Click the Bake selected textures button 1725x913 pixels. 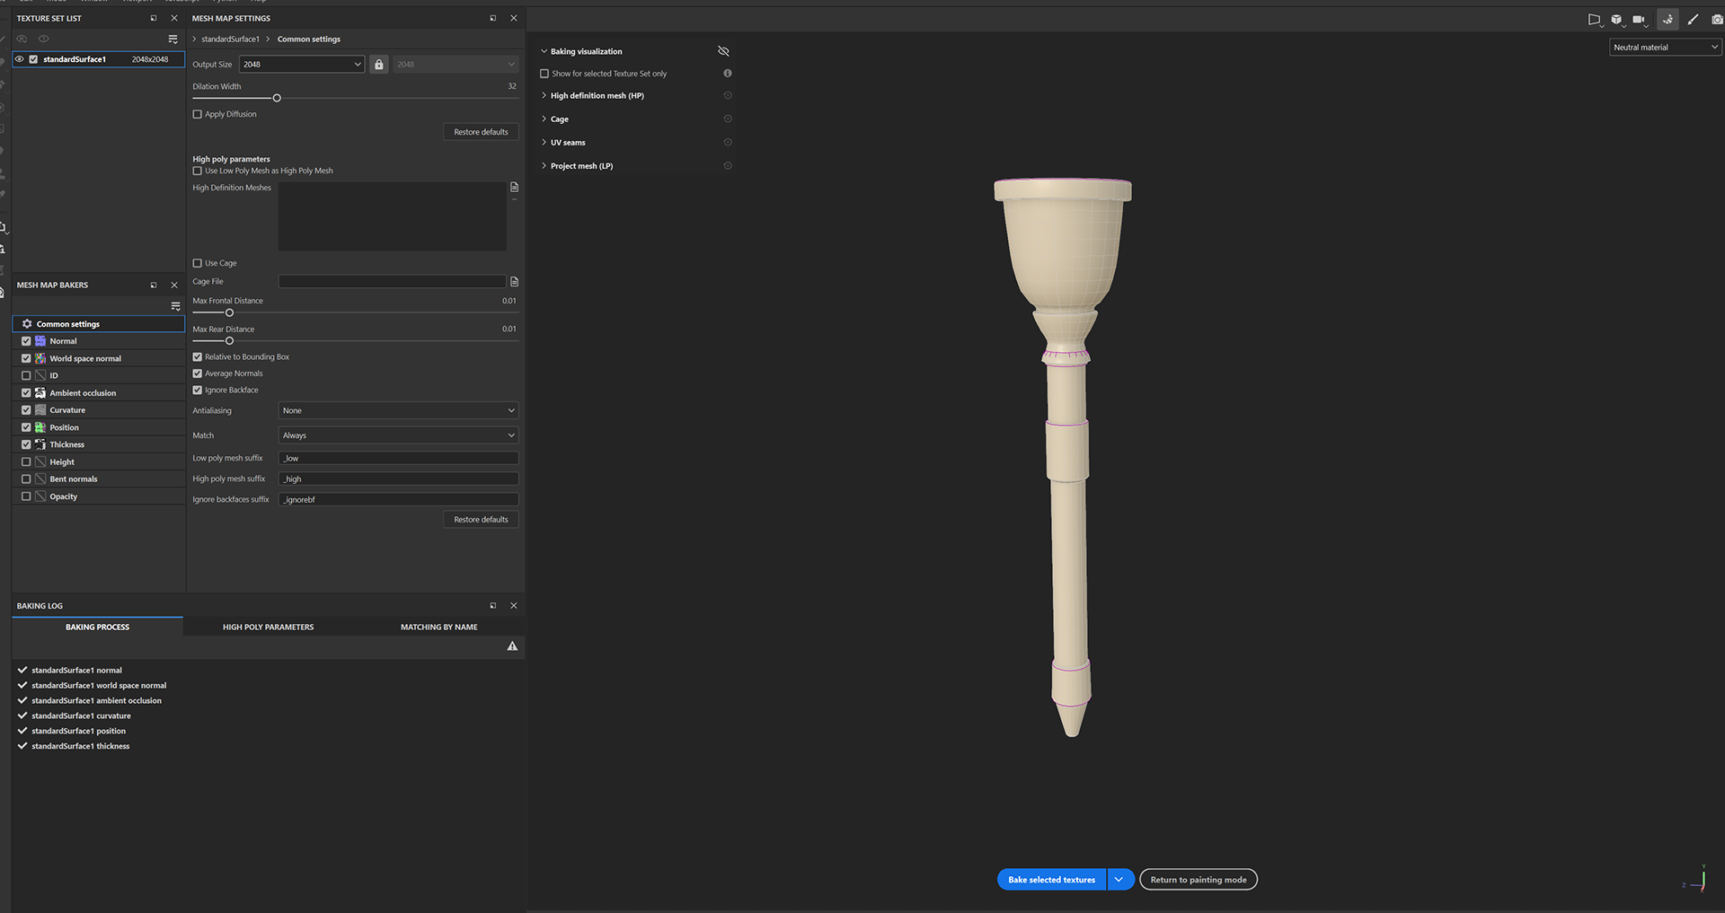tap(1052, 880)
